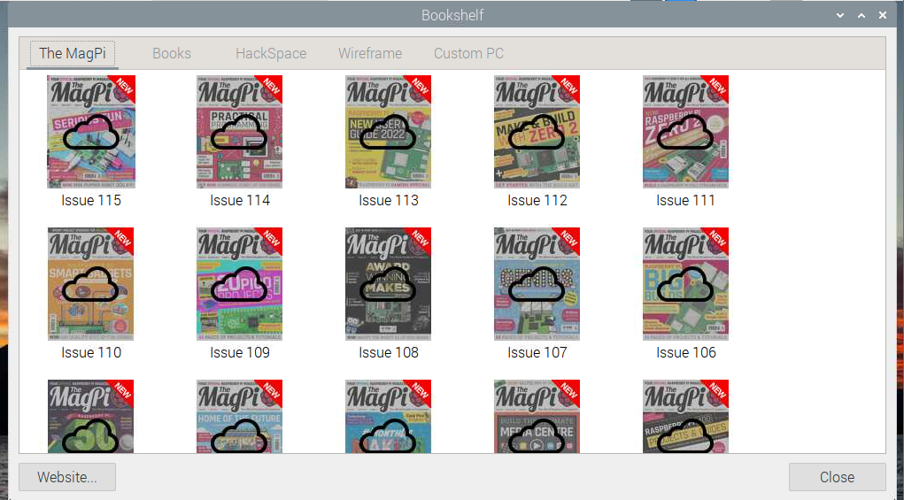This screenshot has width=904, height=500.
Task: Select Issue 111 Raspberry Pi Zero 2 cover
Action: click(x=685, y=132)
